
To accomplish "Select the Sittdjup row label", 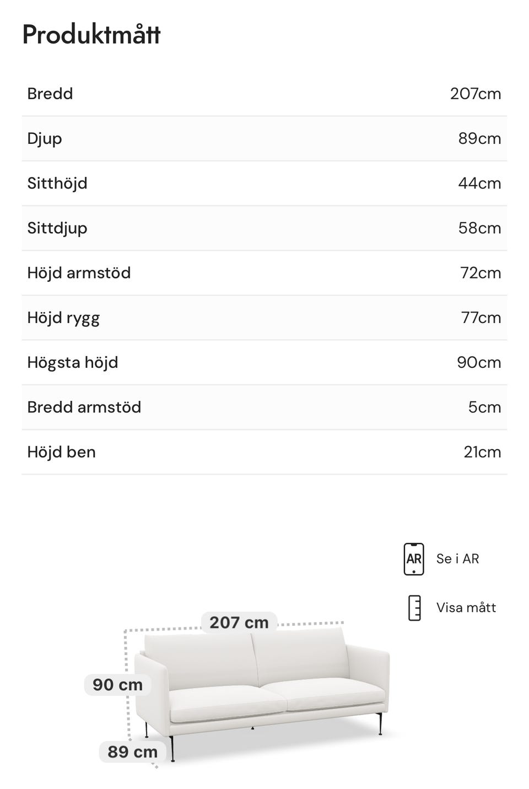I will click(x=57, y=228).
